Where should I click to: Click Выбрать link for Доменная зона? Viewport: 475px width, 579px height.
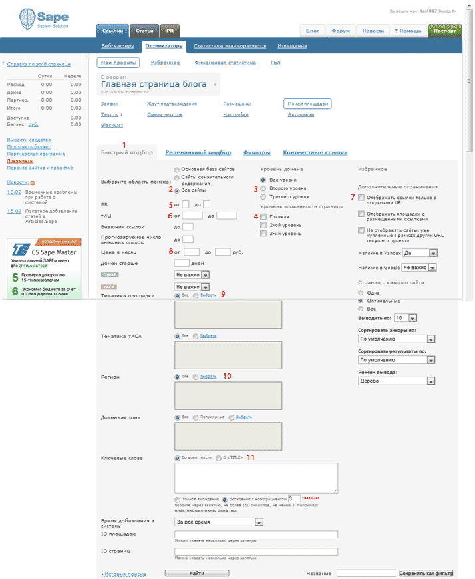pos(244,417)
